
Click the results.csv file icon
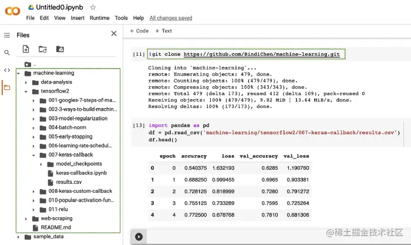click(50, 182)
